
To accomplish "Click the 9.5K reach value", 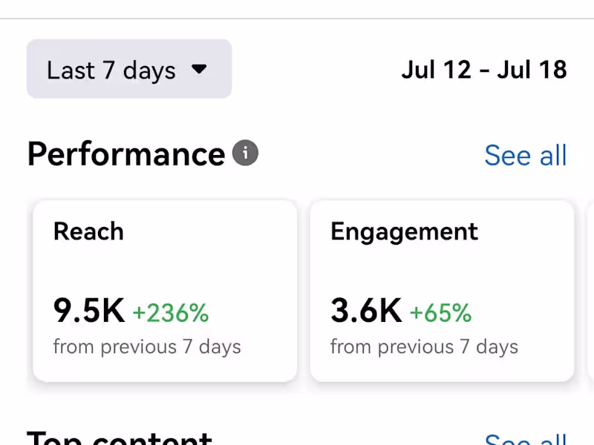I will pos(89,311).
